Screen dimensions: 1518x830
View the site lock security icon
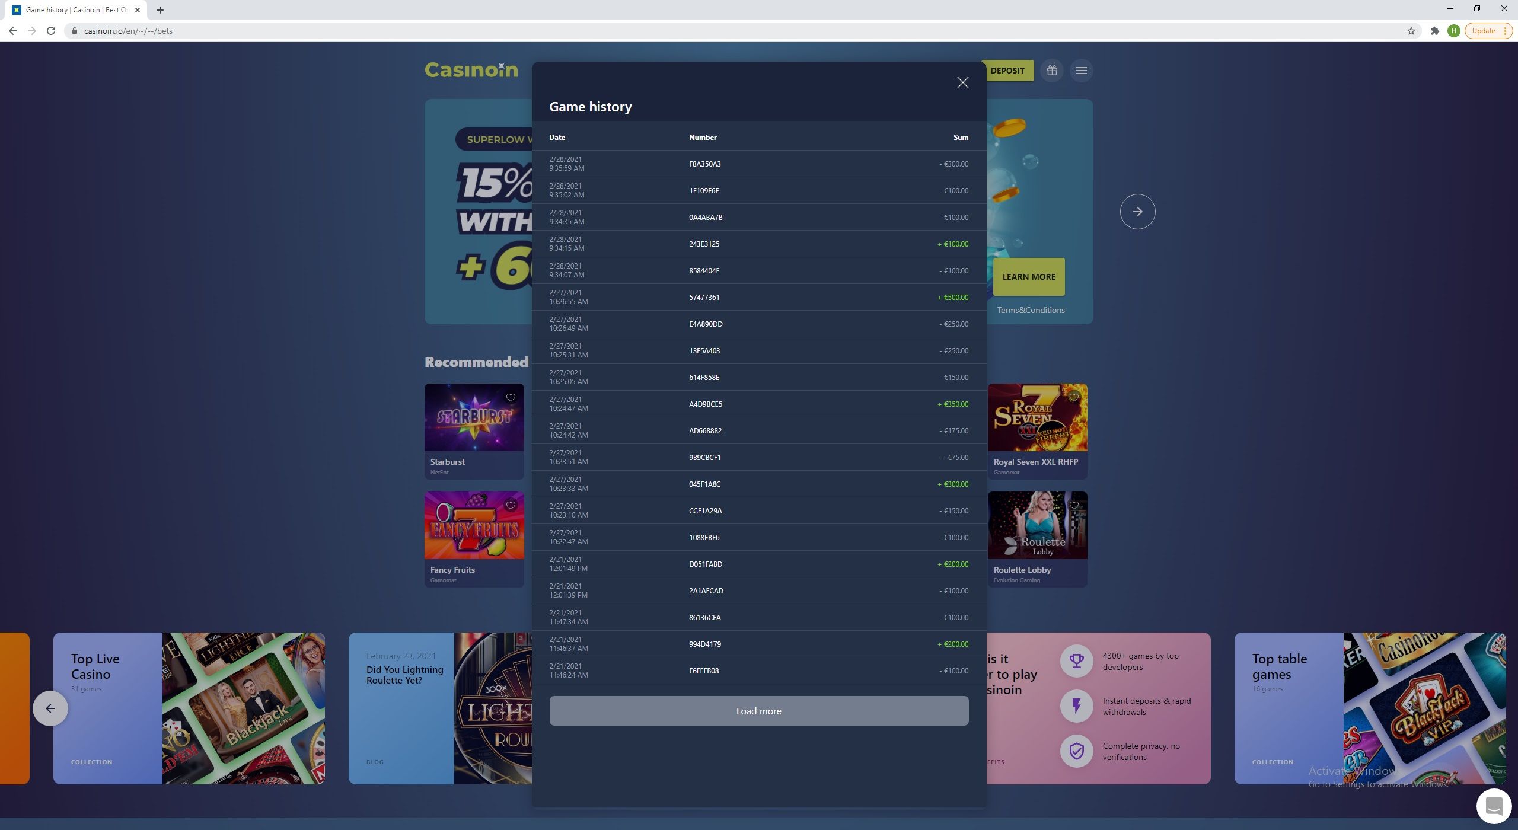click(x=75, y=31)
